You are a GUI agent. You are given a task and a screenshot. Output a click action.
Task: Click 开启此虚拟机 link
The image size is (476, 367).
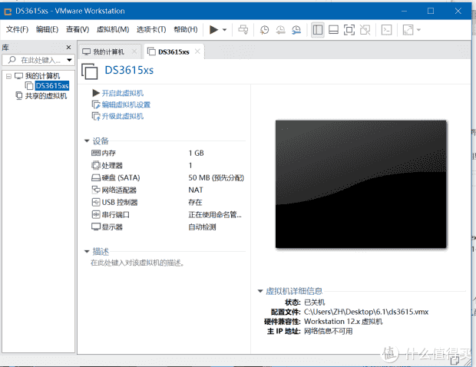pos(122,93)
